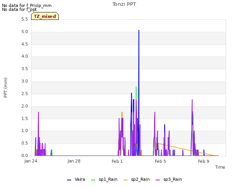Screen dimensions: 249x187
Task: Click the 5.0 y-axis tick label
Action: click(25, 32)
